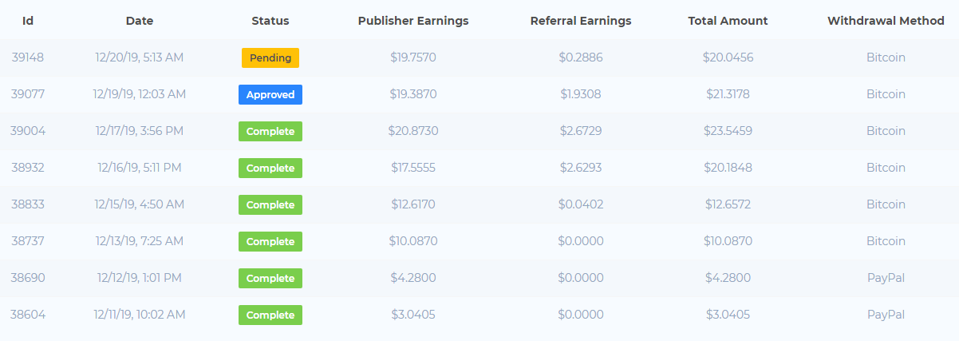Open withdrawal Id 38932
959x341 pixels.
(28, 168)
